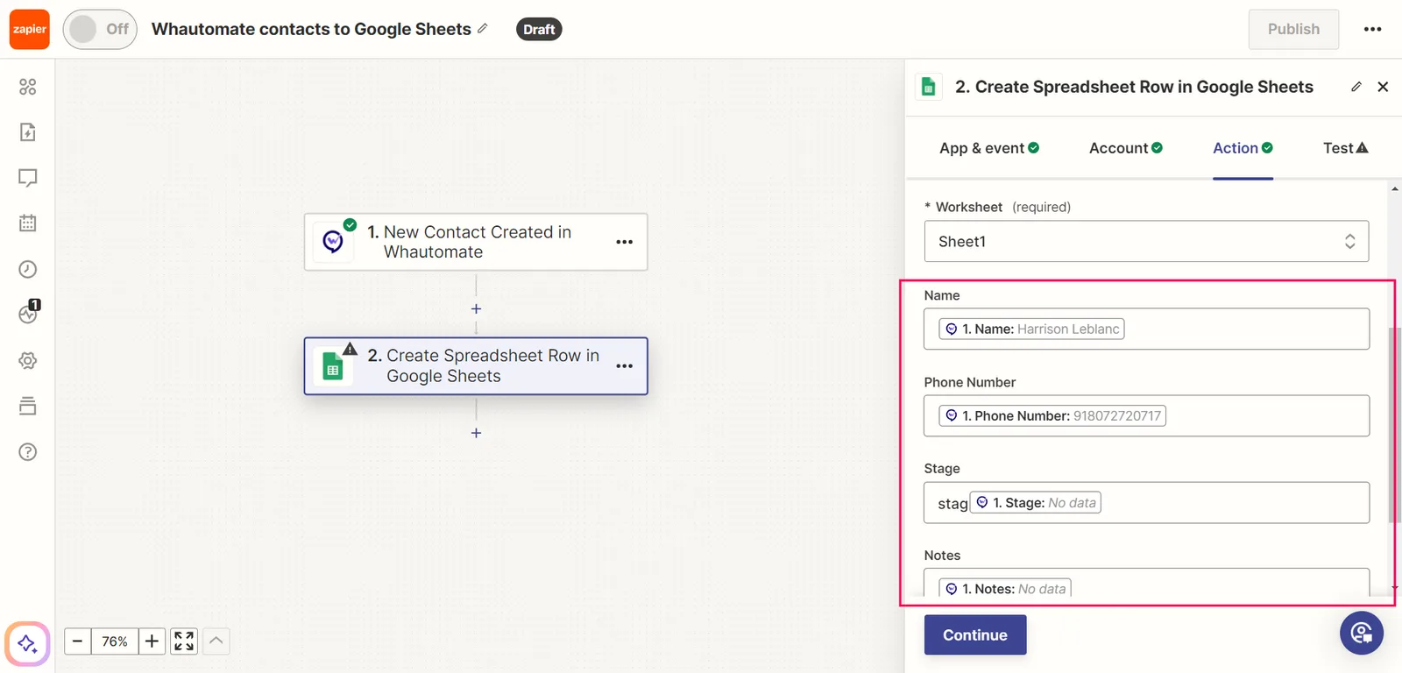Click the Phone Number input field
Viewport: 1402px width, 673px height.
(x=1146, y=415)
